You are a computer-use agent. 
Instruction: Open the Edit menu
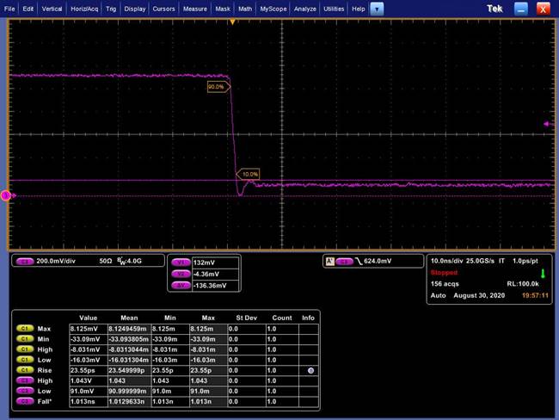pos(28,9)
